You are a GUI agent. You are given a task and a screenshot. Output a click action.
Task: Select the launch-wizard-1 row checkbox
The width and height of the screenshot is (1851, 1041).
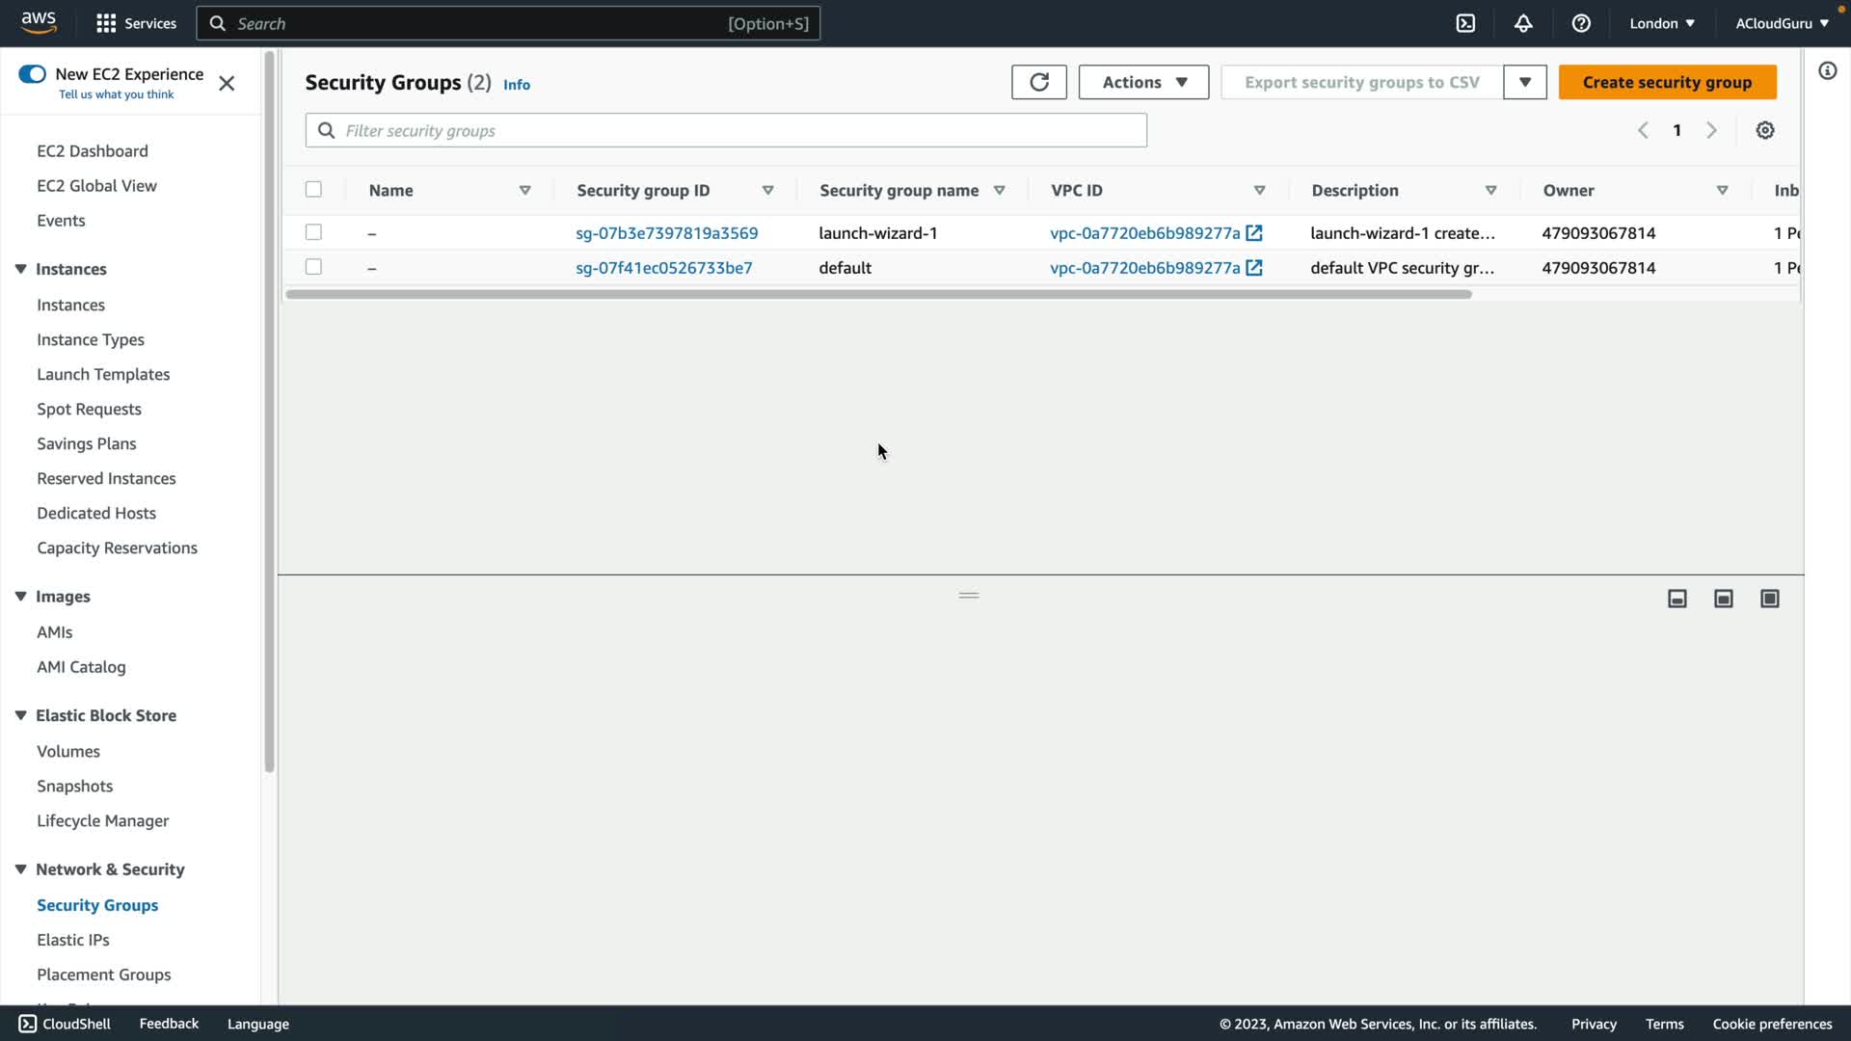tap(313, 232)
